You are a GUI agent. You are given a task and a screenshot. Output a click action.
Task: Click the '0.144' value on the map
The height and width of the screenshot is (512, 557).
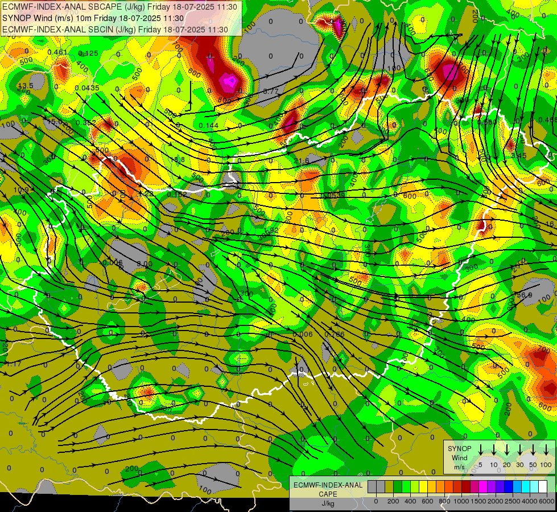209,125
